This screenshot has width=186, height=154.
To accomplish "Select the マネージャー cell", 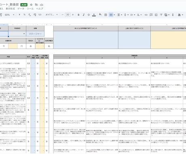I will pyautogui.click(x=35, y=34).
